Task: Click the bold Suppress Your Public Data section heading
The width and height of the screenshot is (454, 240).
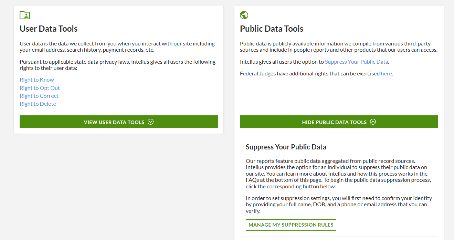Action: pos(286,147)
